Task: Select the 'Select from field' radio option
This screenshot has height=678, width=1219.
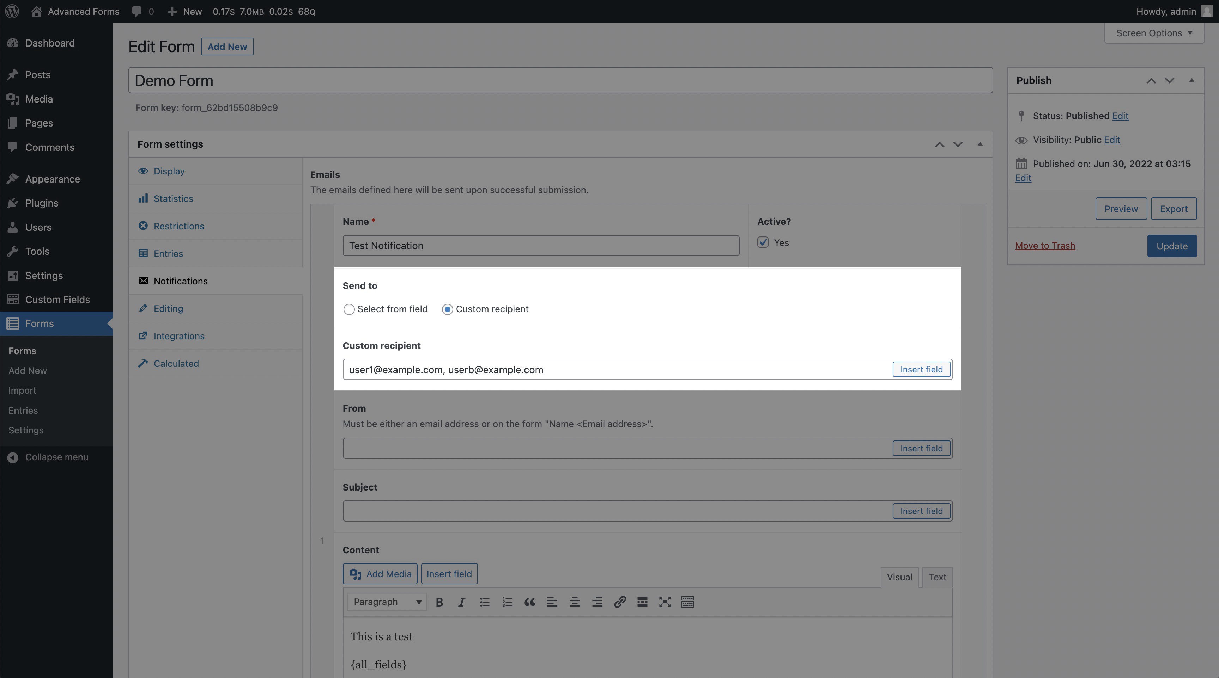Action: tap(349, 309)
